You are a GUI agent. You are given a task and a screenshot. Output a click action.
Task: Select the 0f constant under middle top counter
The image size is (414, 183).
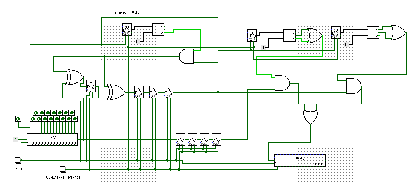coord(263,47)
